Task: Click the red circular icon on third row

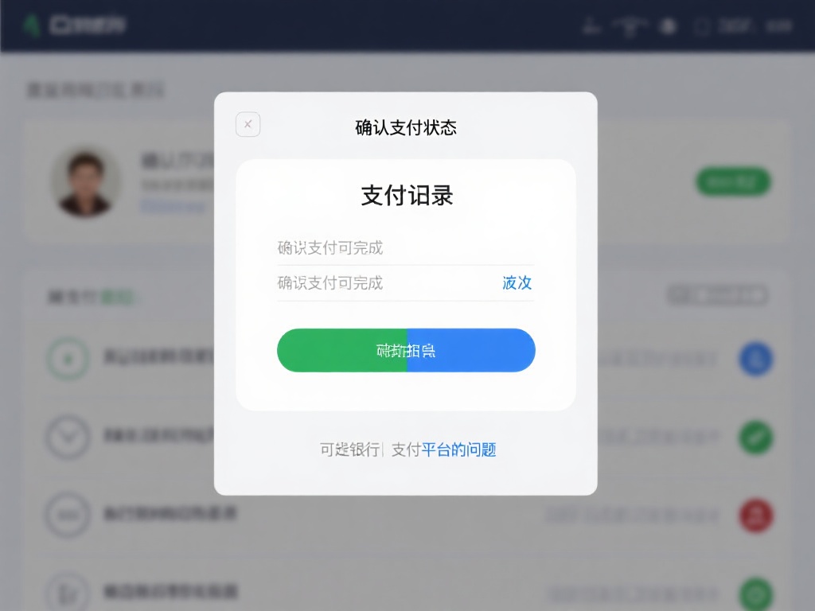Action: click(756, 516)
